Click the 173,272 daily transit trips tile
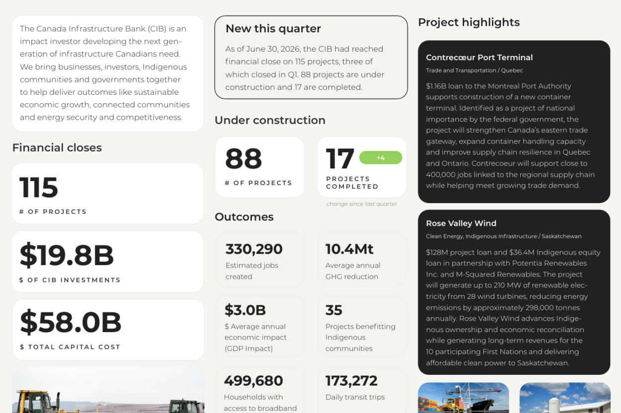 coord(362,390)
